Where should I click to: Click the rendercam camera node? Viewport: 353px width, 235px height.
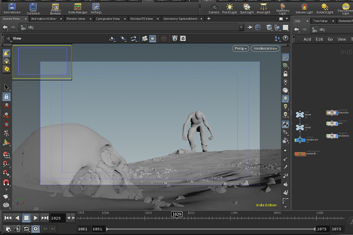(300, 140)
